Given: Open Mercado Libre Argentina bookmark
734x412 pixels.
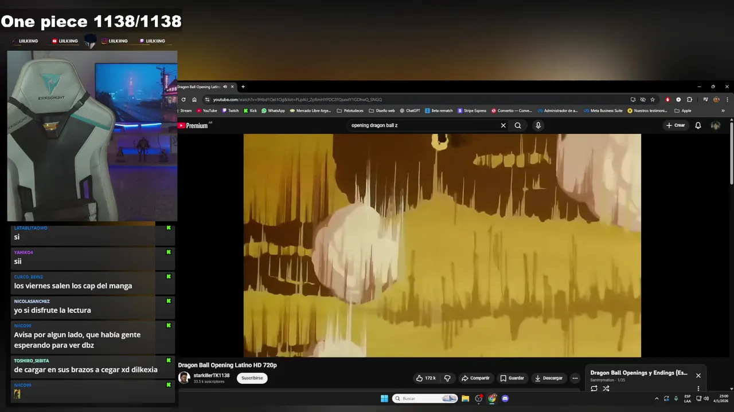Looking at the screenshot, I should click(x=310, y=110).
